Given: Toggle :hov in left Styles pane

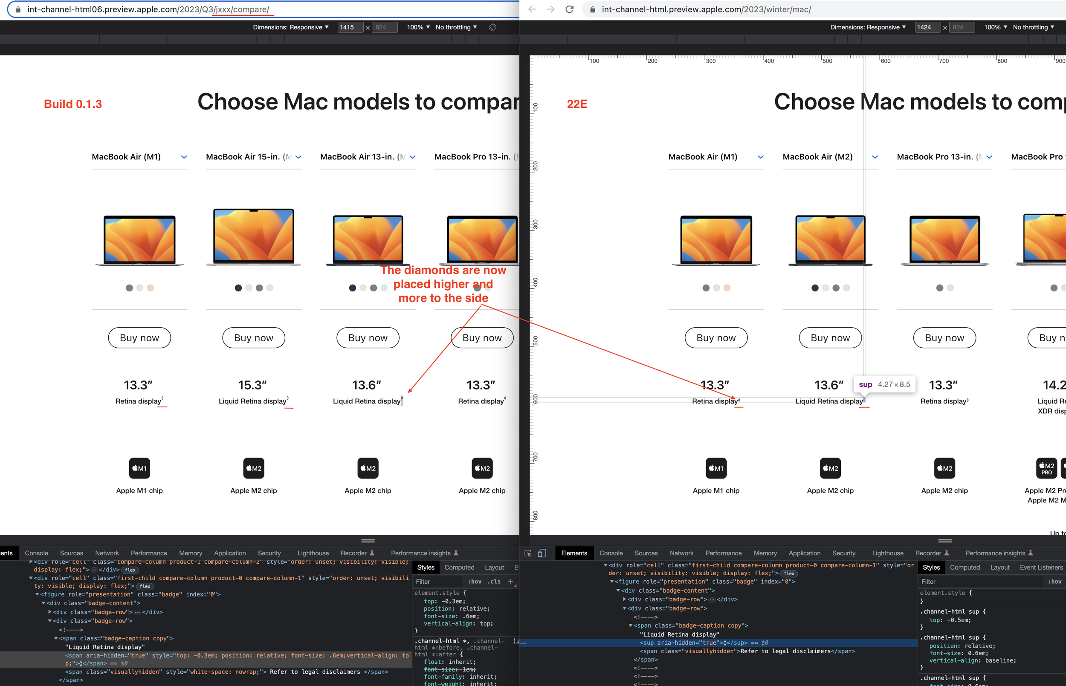Looking at the screenshot, I should pyautogui.click(x=475, y=581).
